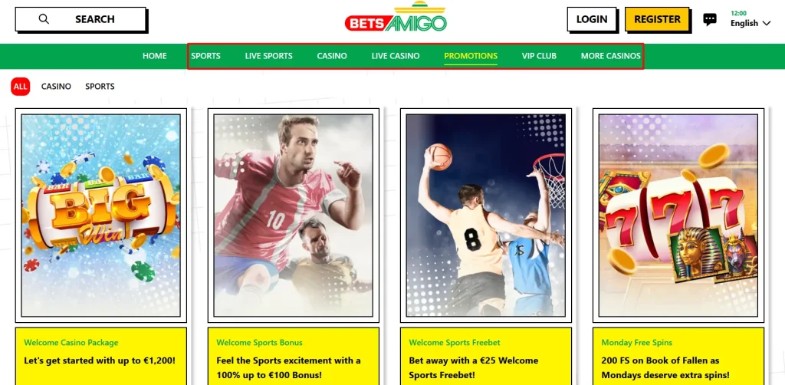This screenshot has height=385, width=785.
Task: Open LIVE SPORTS in the navigation bar
Action: [x=269, y=56]
